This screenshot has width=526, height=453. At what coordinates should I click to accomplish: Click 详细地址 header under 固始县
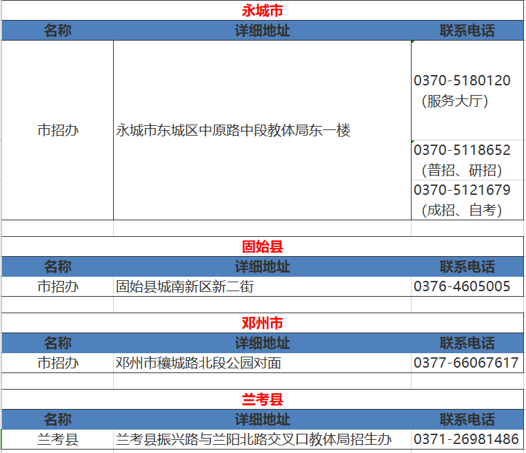click(x=263, y=266)
